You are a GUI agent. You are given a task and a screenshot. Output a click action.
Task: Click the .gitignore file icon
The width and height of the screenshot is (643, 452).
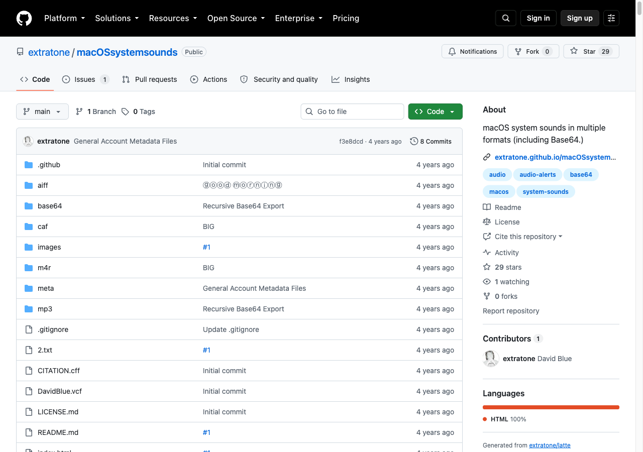tap(29, 329)
